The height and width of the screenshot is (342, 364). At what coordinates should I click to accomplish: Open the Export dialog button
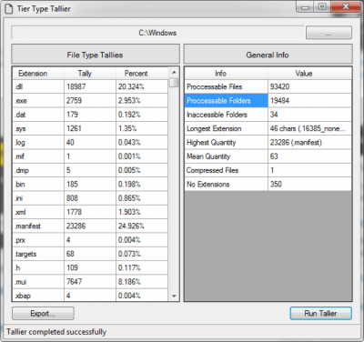[43, 313]
